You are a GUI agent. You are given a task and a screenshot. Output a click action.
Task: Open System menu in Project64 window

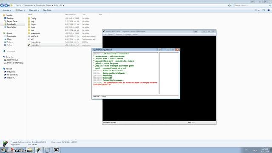click(110, 34)
